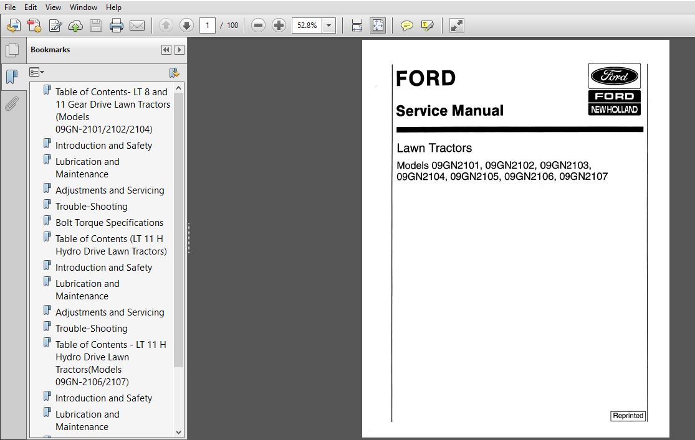Viewport: 695px width, 440px height.
Task: Open 'Table of Contents (LT 11 H Hydro Drive' bookmark
Action: click(111, 245)
